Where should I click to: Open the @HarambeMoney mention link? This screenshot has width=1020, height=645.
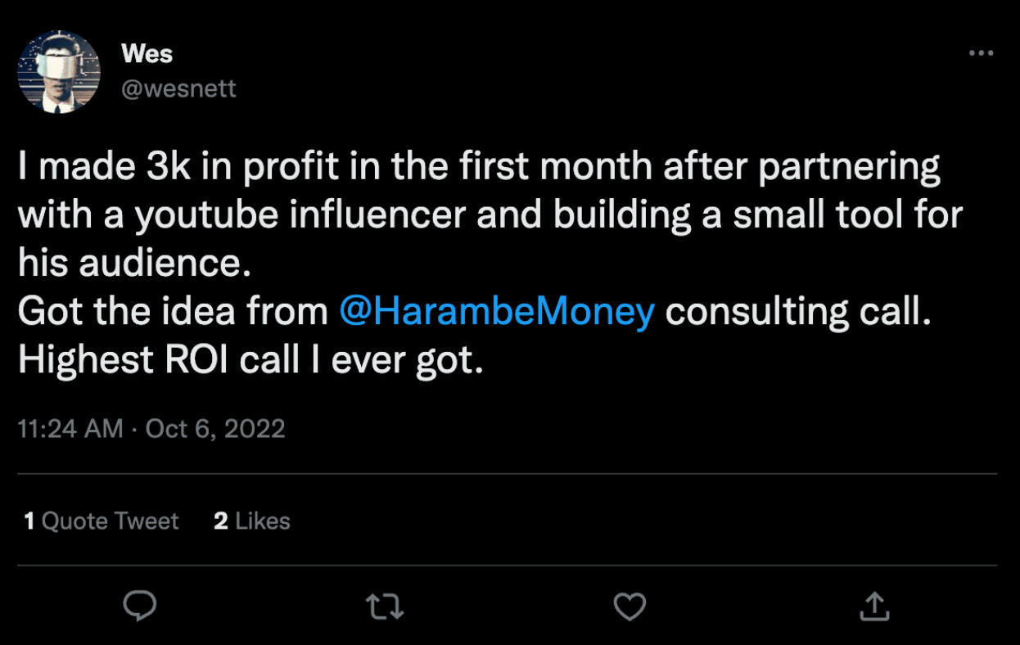(x=496, y=312)
